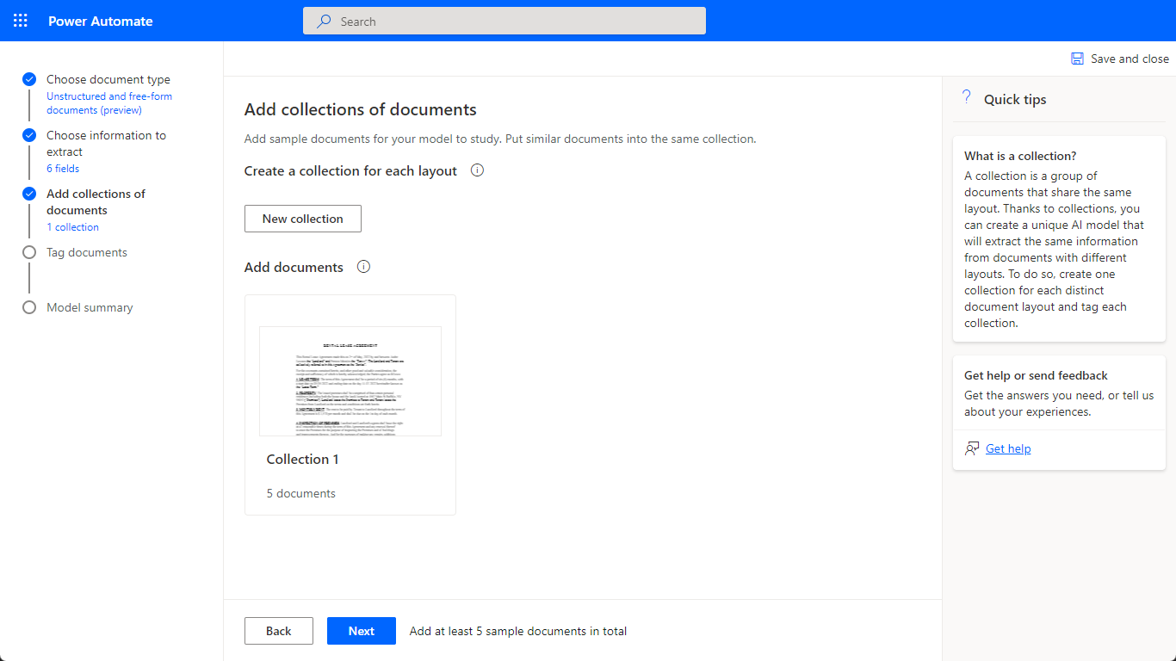Click the Back button
The height and width of the screenshot is (661, 1176).
278,631
